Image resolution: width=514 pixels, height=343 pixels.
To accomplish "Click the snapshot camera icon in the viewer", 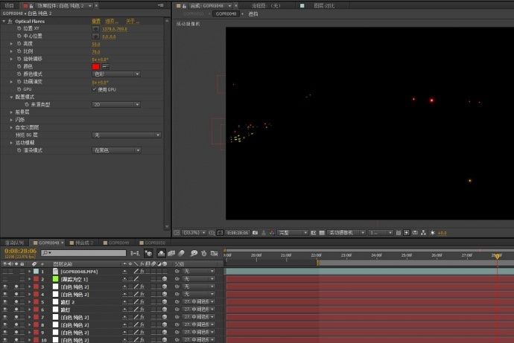I will click(x=255, y=233).
